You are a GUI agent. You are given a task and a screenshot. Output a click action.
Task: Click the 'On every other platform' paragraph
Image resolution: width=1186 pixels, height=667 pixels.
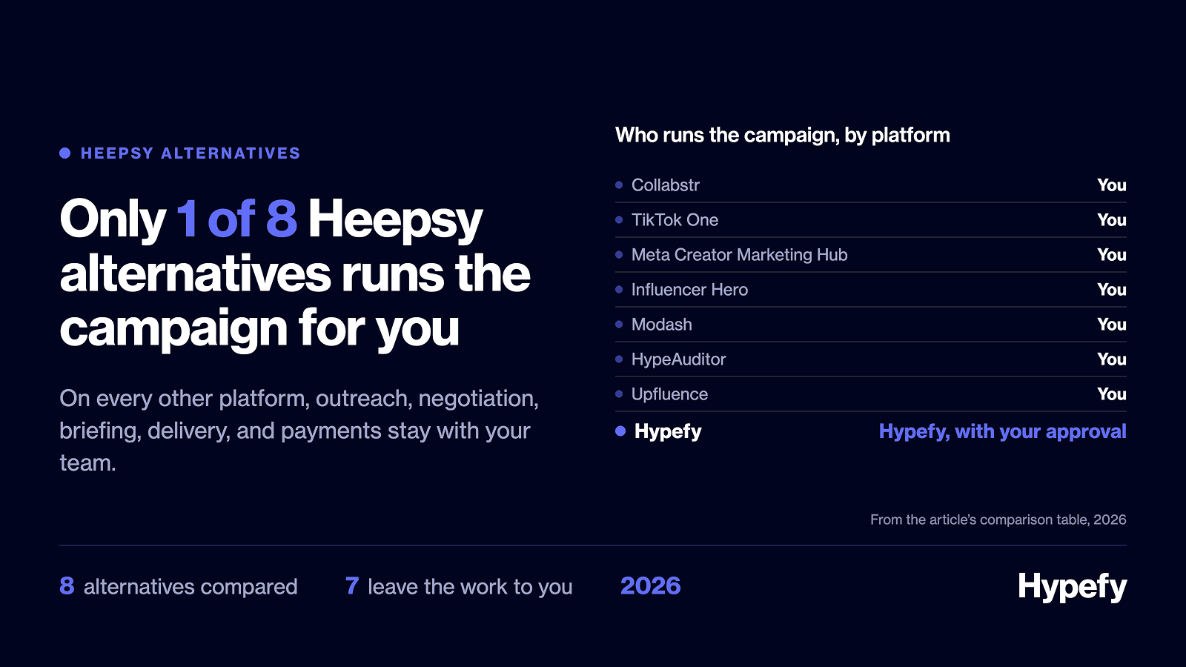299,431
